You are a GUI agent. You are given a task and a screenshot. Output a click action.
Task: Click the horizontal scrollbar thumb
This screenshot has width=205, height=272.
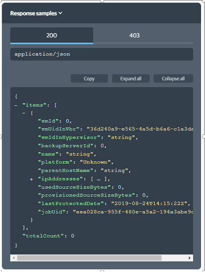(x=89, y=258)
